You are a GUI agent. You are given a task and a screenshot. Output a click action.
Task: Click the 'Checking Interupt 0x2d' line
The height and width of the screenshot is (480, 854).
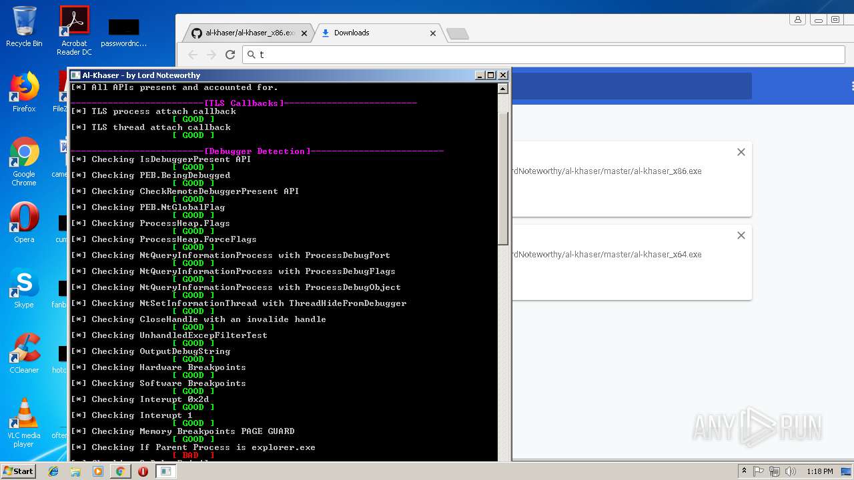(x=139, y=399)
